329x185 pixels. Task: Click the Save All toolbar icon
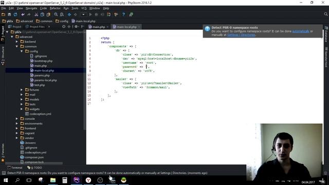coord(9,14)
